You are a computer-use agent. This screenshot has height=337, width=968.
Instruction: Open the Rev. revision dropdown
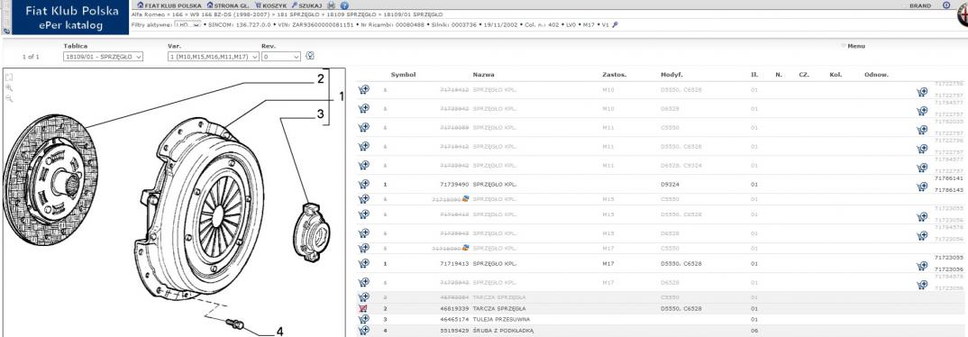(x=281, y=56)
